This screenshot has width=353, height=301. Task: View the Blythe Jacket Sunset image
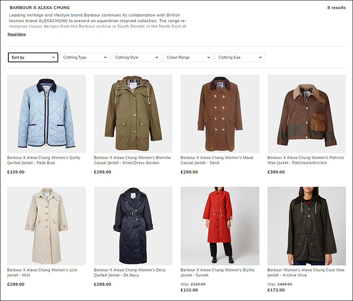pos(220,226)
